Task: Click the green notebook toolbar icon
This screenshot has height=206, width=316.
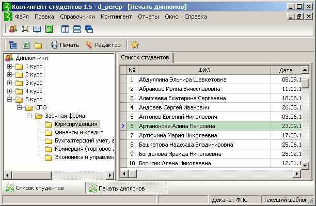Action: pos(49,29)
